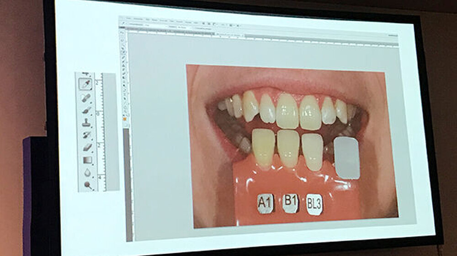Sample the A1 shade guide tooth
This screenshot has height=256, width=457.
(264, 147)
